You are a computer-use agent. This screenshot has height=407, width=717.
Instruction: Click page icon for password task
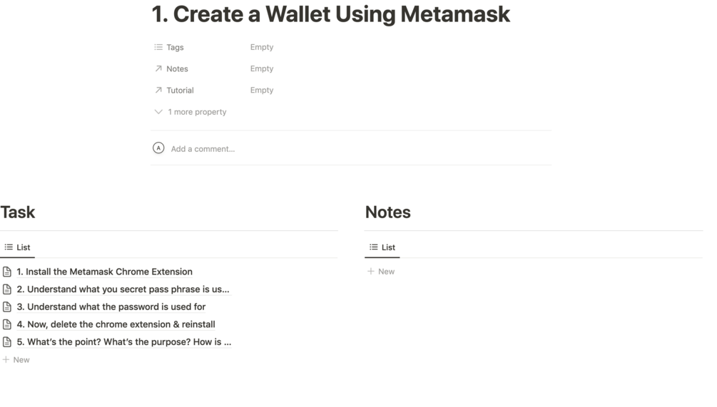coord(7,307)
